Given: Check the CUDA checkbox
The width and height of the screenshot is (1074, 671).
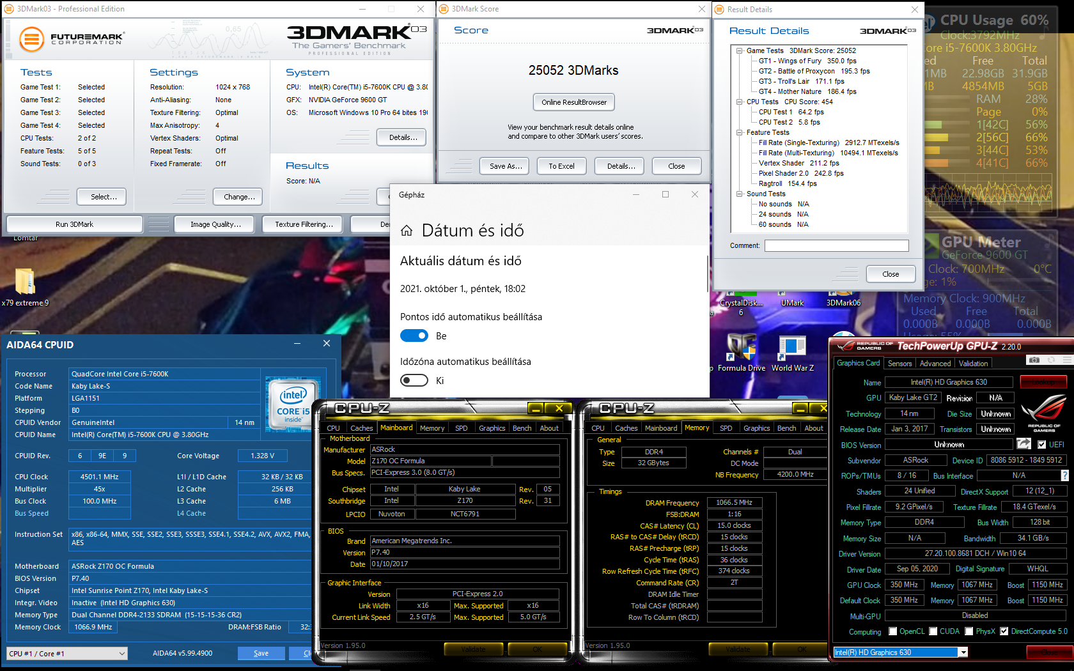Looking at the screenshot, I should 933,631.
